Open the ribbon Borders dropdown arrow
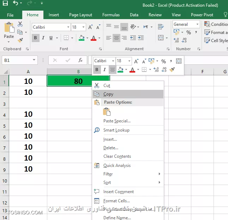 (x=72, y=38)
